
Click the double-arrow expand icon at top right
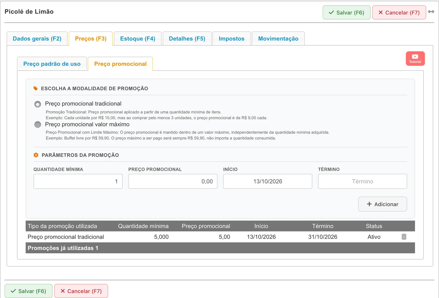tap(431, 12)
